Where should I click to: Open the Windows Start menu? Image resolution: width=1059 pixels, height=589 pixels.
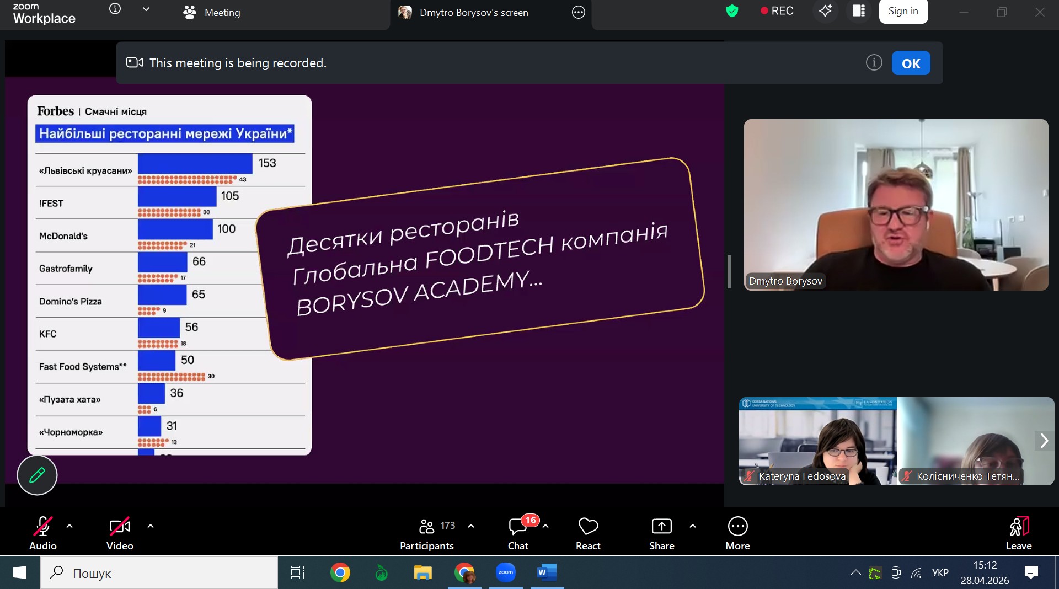pyautogui.click(x=20, y=573)
